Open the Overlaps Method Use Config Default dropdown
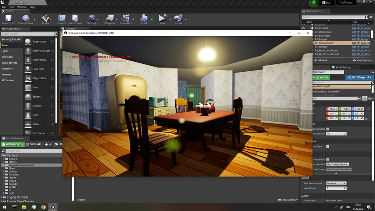Viewport: 375px width, 211px height. [337, 164]
